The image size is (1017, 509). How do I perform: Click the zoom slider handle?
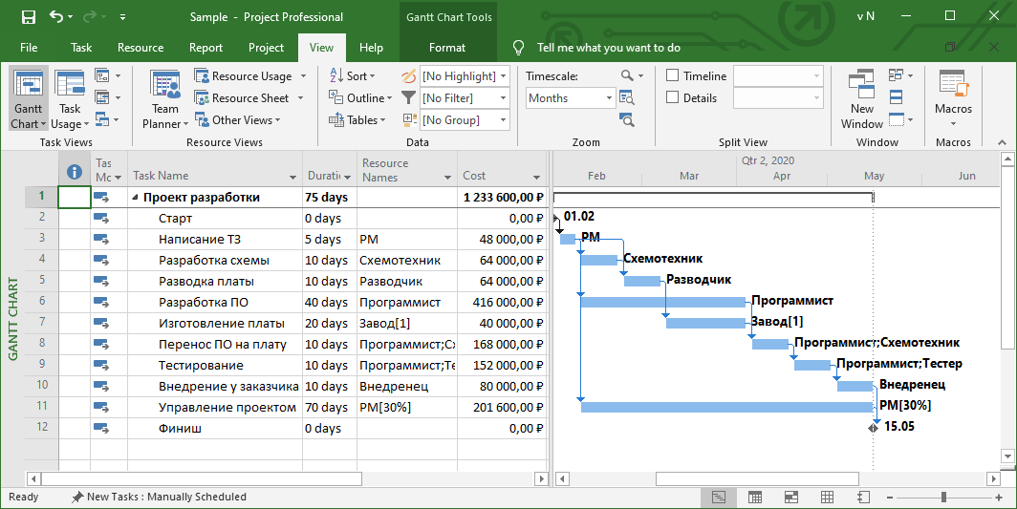[x=943, y=498]
